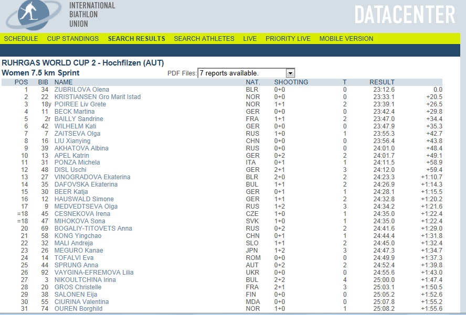Open athlete BOGALIY-TITOVETS Anna
The width and height of the screenshot is (466, 315).
pos(93,229)
